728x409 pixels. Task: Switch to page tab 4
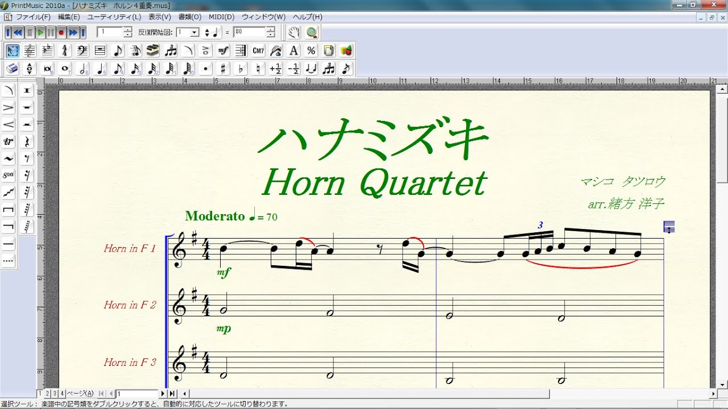pos(62,393)
